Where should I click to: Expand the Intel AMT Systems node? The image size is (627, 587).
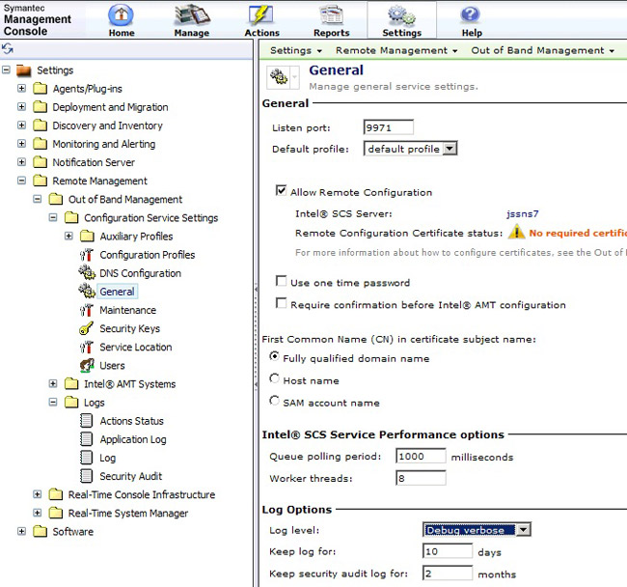click(x=53, y=383)
